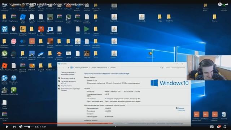Toggle subtitles on the video player

point(212,127)
